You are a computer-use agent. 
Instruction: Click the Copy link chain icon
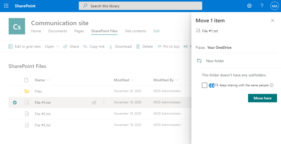point(85,46)
